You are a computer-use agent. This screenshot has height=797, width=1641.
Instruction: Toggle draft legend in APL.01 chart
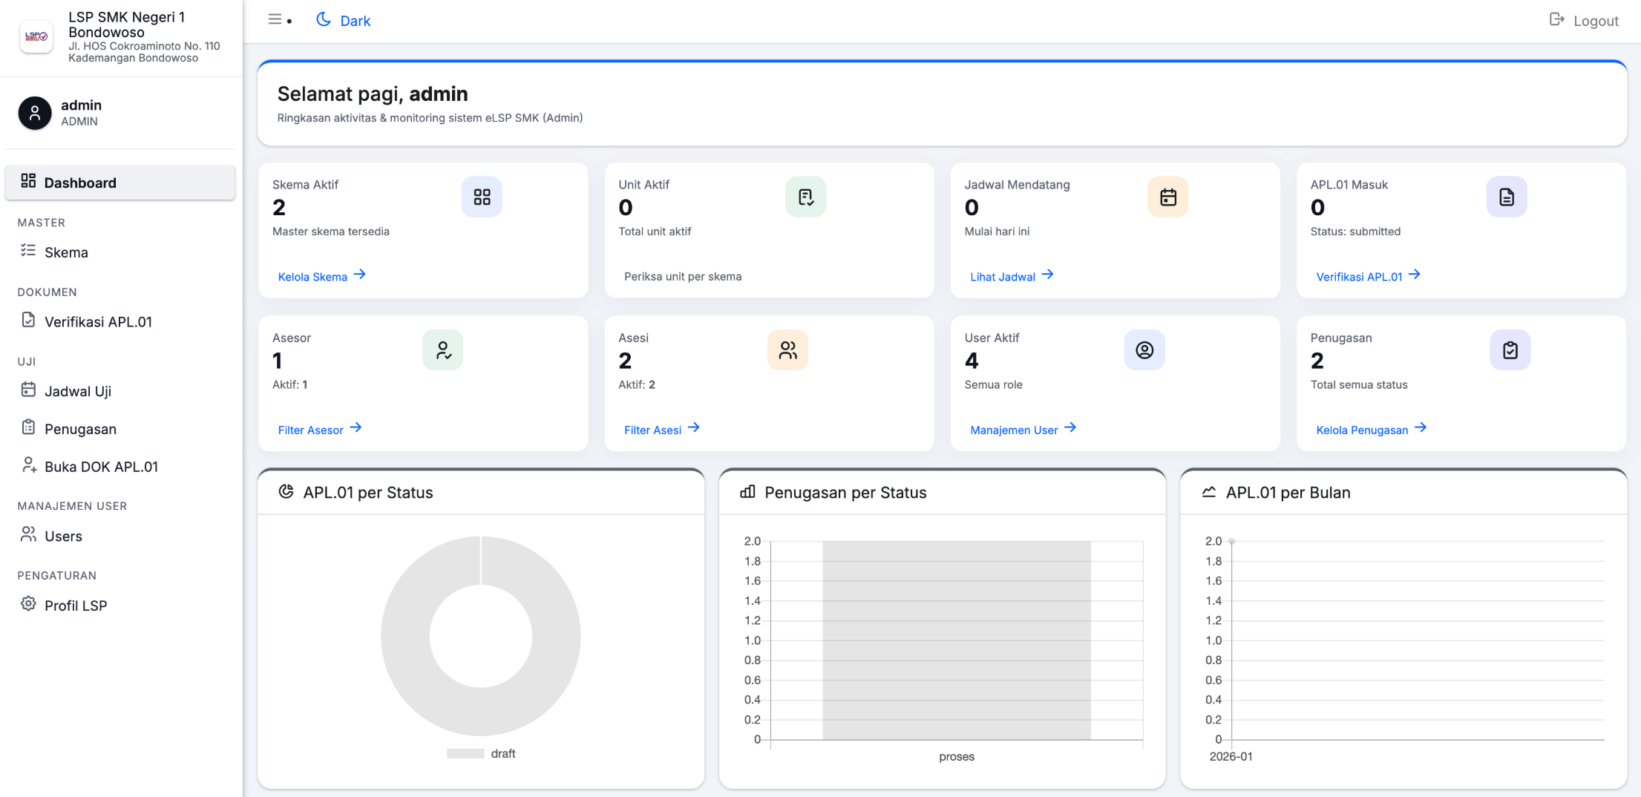[x=481, y=753]
